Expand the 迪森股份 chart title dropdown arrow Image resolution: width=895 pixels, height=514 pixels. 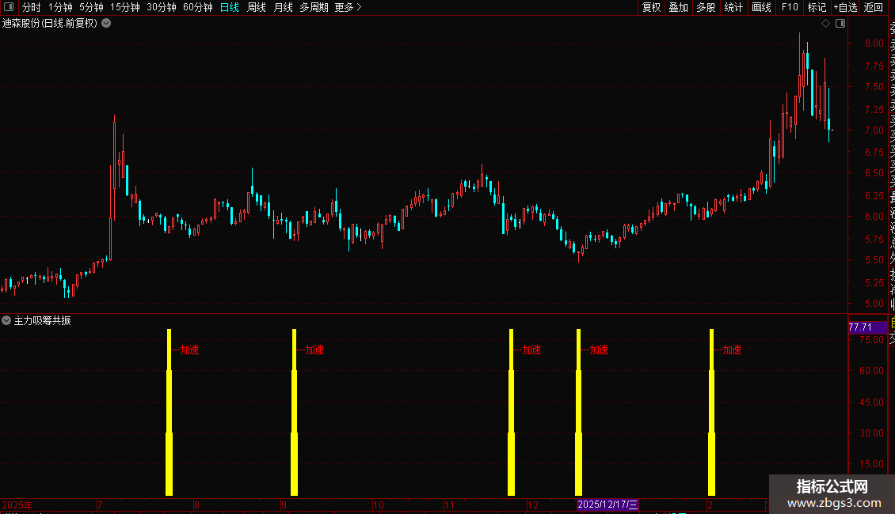(106, 24)
